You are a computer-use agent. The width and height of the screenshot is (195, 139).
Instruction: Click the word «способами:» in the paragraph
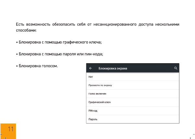point(26,30)
